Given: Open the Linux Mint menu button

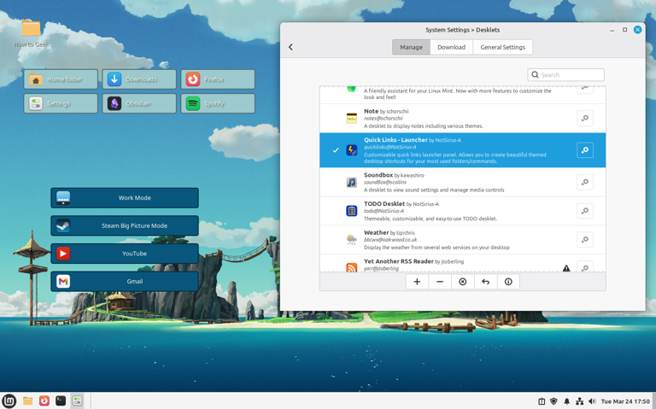Looking at the screenshot, I should pyautogui.click(x=9, y=401).
